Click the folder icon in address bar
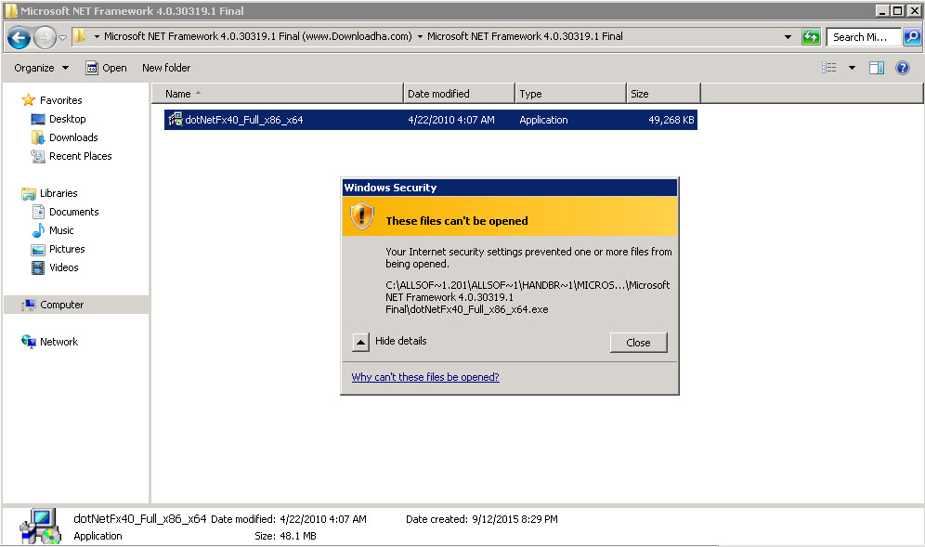This screenshot has height=547, width=925. coord(80,36)
